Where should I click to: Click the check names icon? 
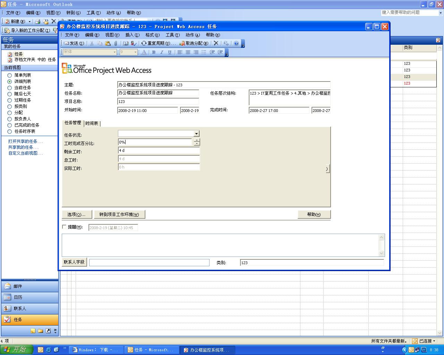point(134,43)
